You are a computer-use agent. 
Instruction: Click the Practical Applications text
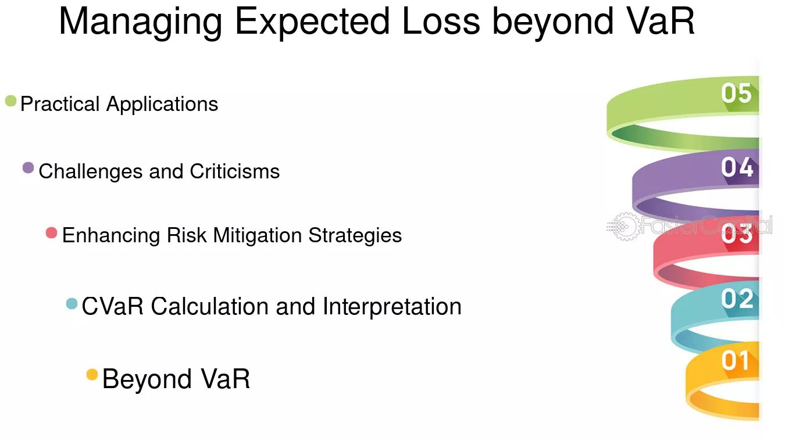pos(119,104)
